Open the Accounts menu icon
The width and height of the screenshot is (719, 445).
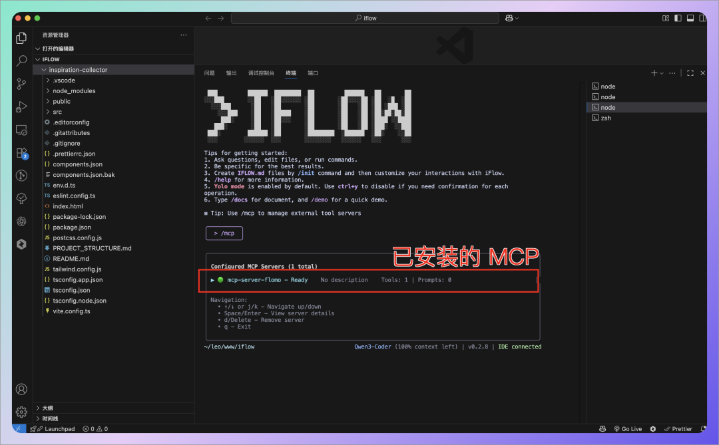point(21,390)
